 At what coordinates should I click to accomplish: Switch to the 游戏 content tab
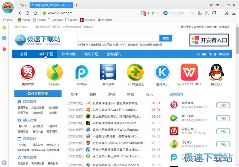[112, 94]
